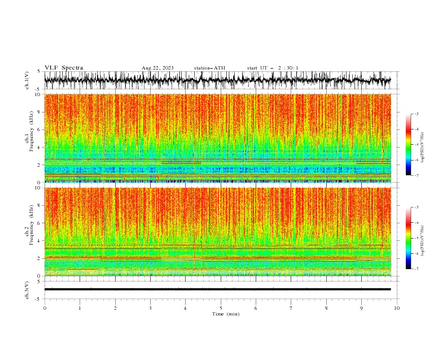Click the upper PSD color scale bar

click(409, 145)
